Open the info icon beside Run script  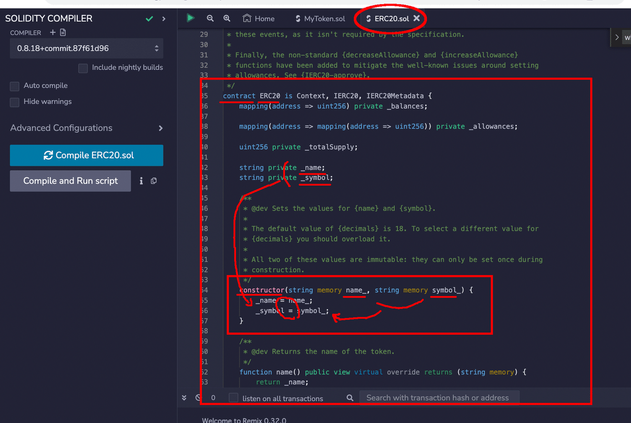[x=141, y=181]
